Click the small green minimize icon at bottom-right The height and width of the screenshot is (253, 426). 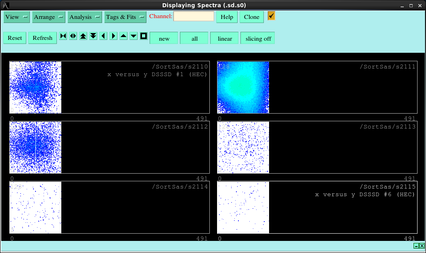(x=416, y=246)
